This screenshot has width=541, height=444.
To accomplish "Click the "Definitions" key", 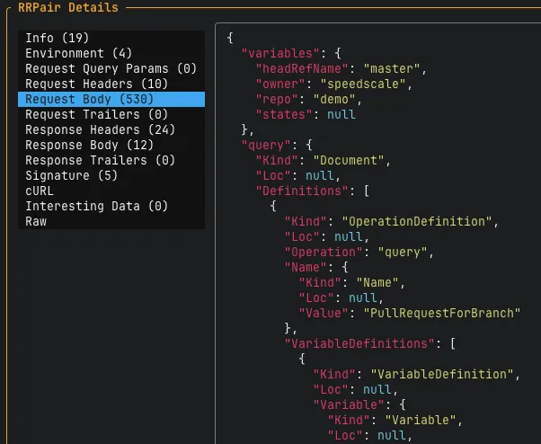I will pos(302,191).
